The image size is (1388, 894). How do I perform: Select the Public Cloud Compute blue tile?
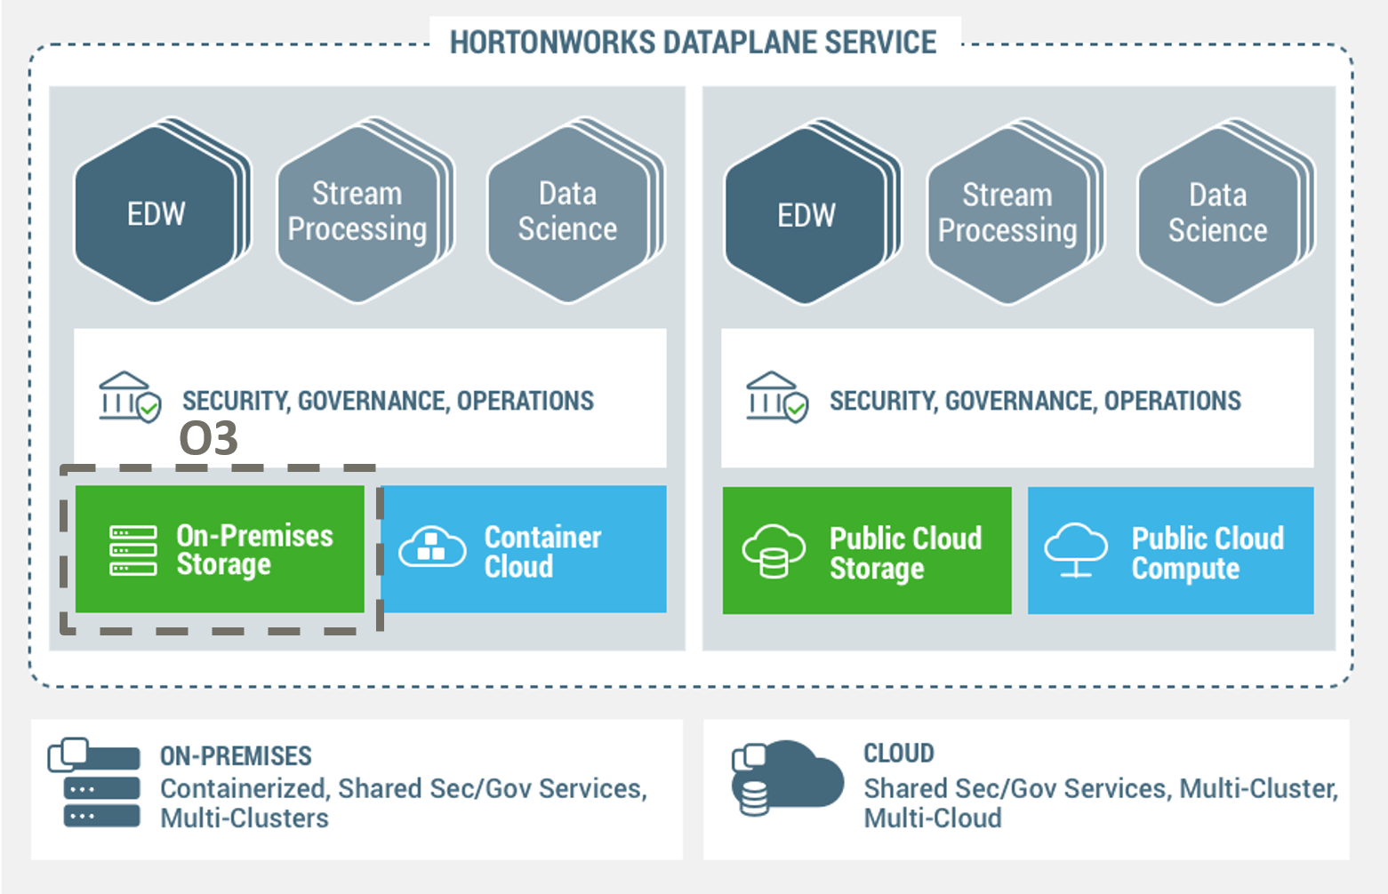click(x=1171, y=550)
